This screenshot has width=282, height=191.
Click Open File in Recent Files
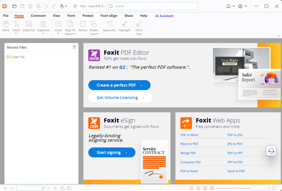tap(16, 57)
